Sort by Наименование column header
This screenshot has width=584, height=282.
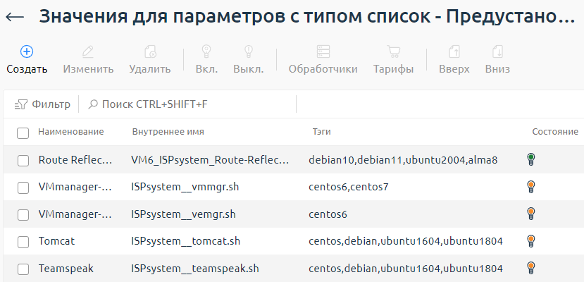pyautogui.click(x=70, y=132)
